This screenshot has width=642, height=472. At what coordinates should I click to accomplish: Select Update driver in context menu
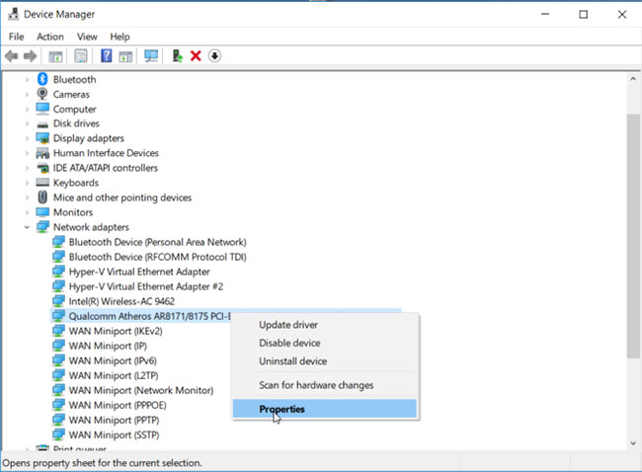point(287,325)
